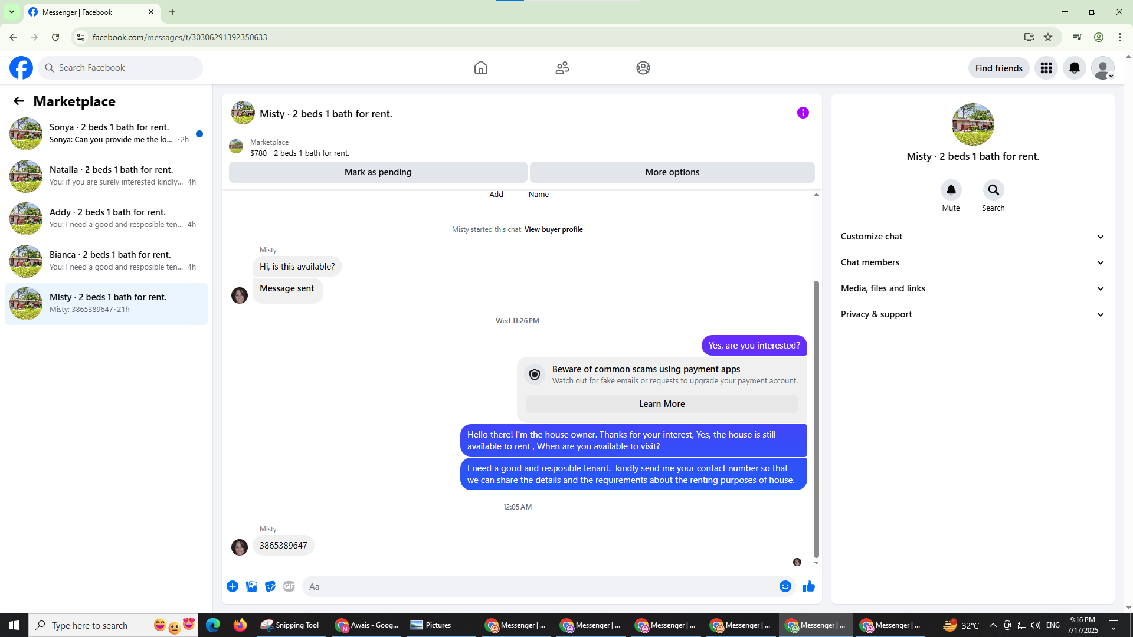This screenshot has height=637, width=1133.
Task: Expand Privacy & support section
Action: click(x=972, y=314)
